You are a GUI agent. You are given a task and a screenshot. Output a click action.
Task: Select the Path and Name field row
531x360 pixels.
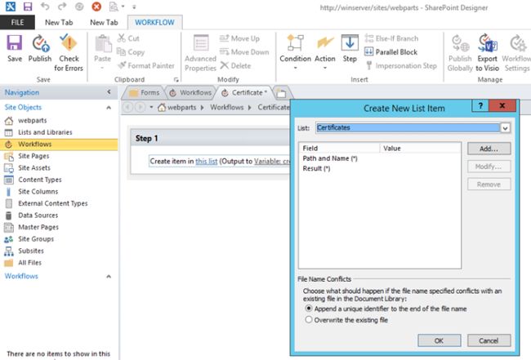[x=379, y=158]
